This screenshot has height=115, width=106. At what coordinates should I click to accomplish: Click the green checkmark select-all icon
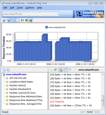point(55,70)
